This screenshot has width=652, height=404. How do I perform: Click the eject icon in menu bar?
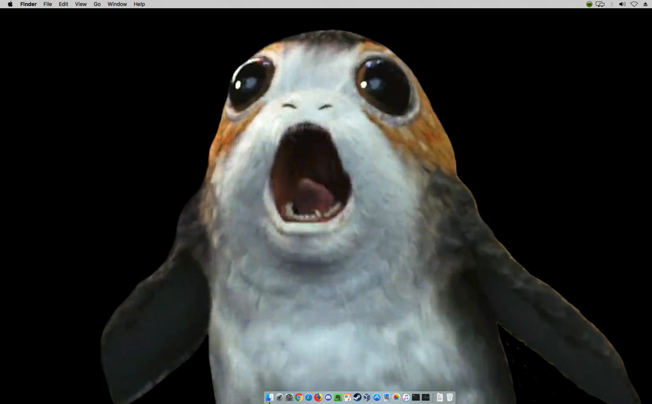645,4
